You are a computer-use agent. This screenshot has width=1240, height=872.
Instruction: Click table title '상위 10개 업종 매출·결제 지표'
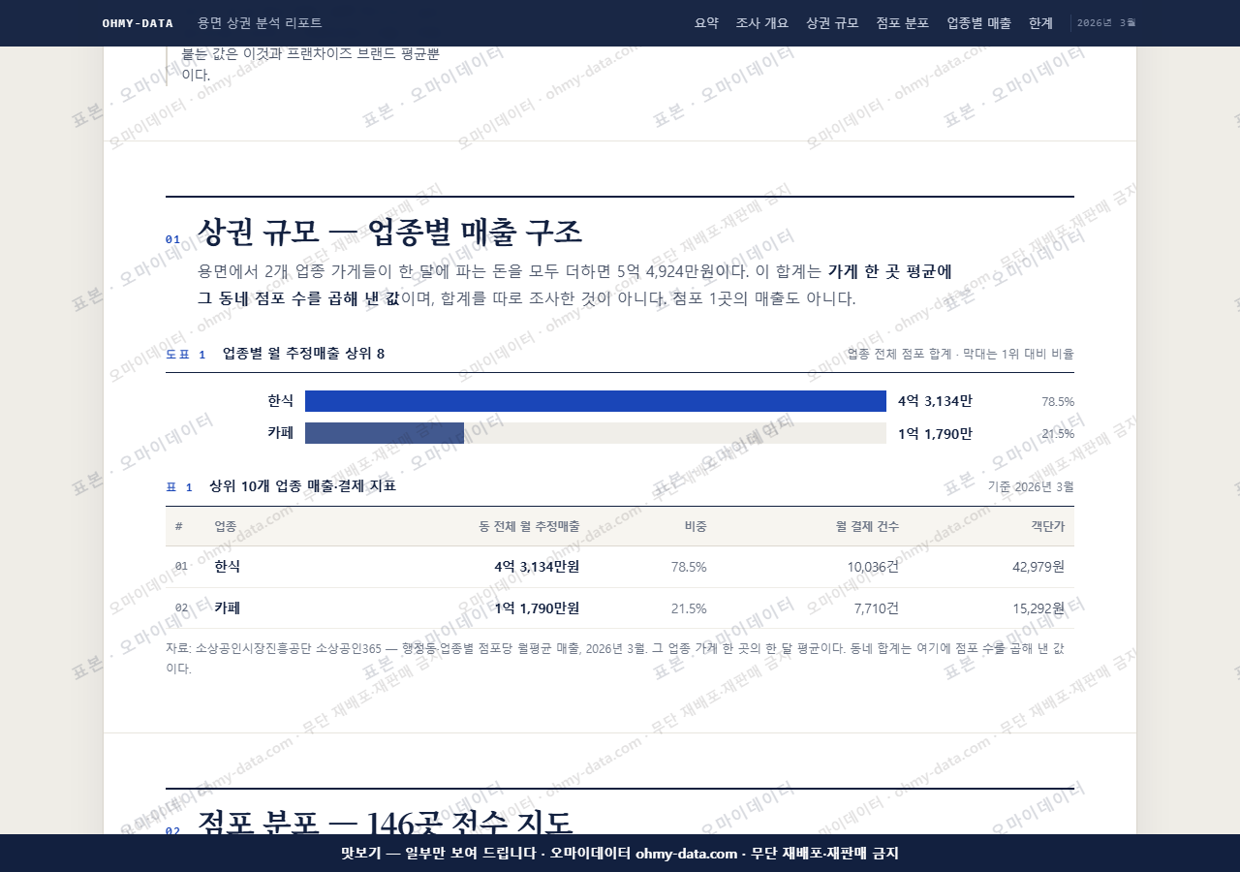coord(302,486)
